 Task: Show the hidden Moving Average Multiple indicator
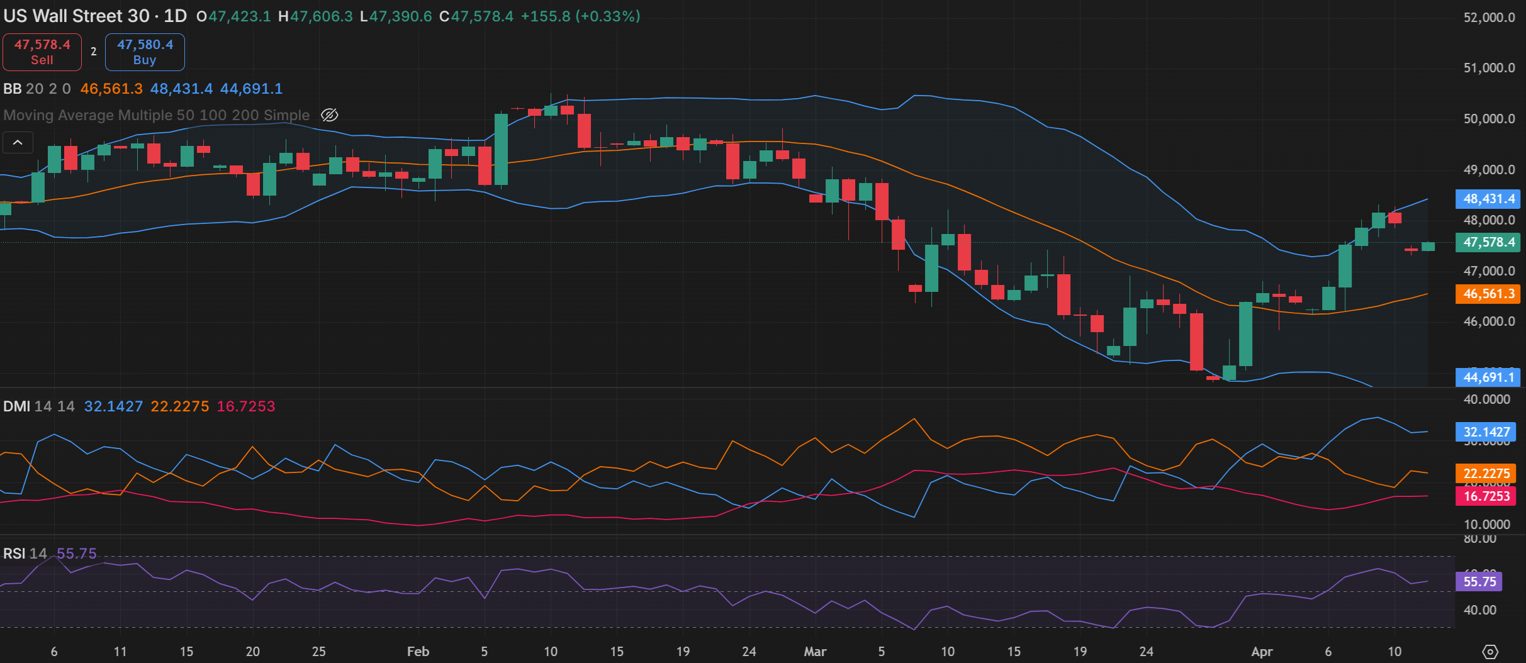click(x=329, y=115)
